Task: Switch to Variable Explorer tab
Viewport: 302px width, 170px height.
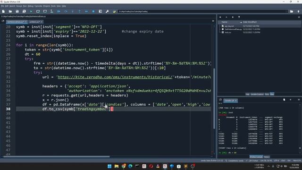Action: 257,94
